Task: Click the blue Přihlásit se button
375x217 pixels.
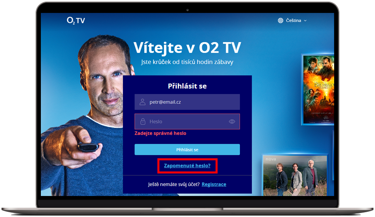Action: (187, 150)
